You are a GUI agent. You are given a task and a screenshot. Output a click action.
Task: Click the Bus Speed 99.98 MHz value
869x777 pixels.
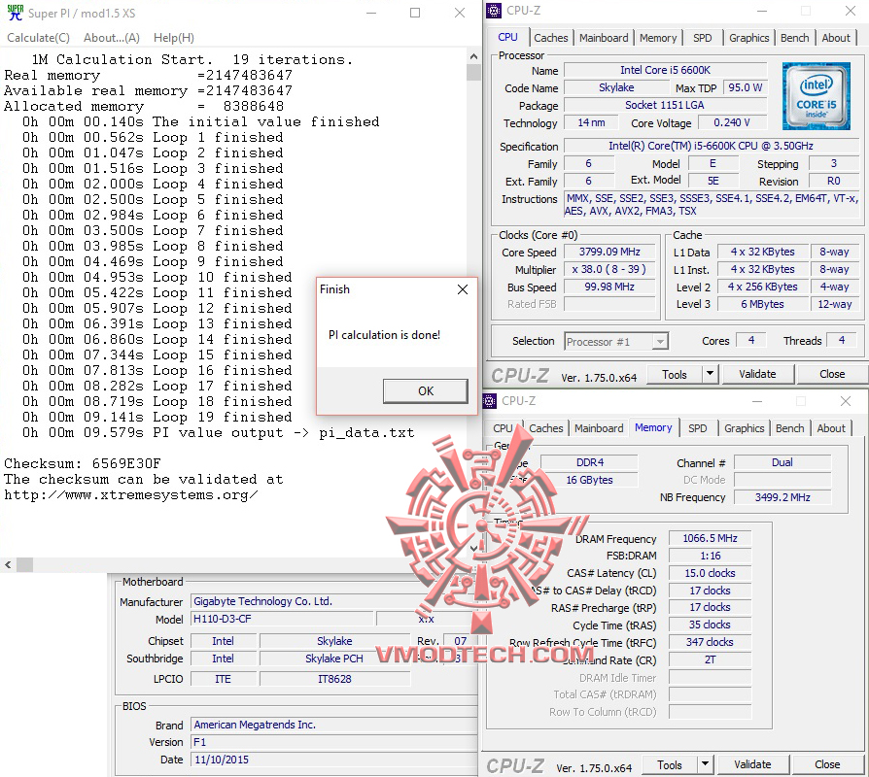tap(609, 287)
